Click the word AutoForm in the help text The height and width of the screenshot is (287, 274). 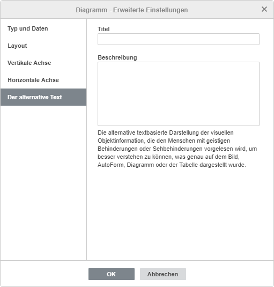110,165
